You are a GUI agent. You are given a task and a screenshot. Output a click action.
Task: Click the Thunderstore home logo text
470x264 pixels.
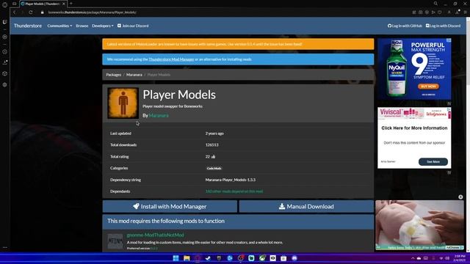pos(28,26)
